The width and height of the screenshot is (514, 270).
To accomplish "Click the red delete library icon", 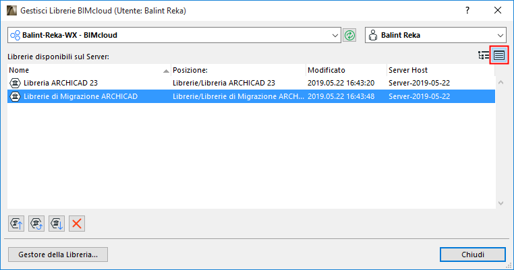I will [77, 224].
